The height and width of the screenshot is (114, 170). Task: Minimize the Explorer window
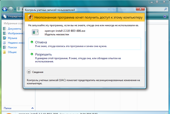point(152,2)
